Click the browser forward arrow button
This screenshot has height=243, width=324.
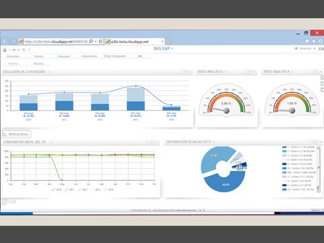14,41
